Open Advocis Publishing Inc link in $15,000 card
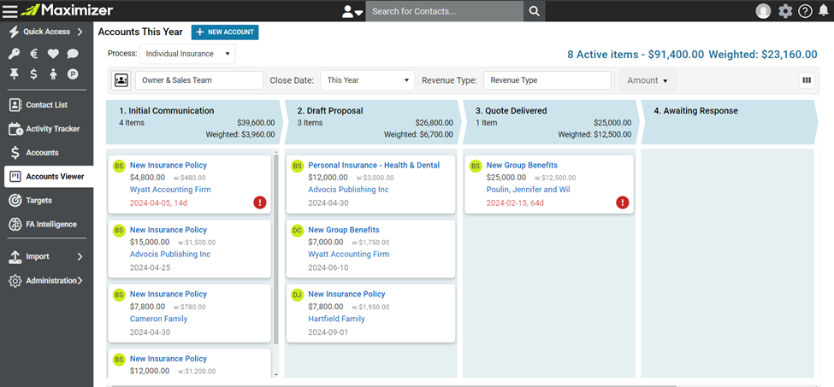The height and width of the screenshot is (387, 834). click(x=170, y=255)
